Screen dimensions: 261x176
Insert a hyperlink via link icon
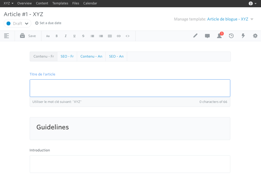click(x=119, y=36)
